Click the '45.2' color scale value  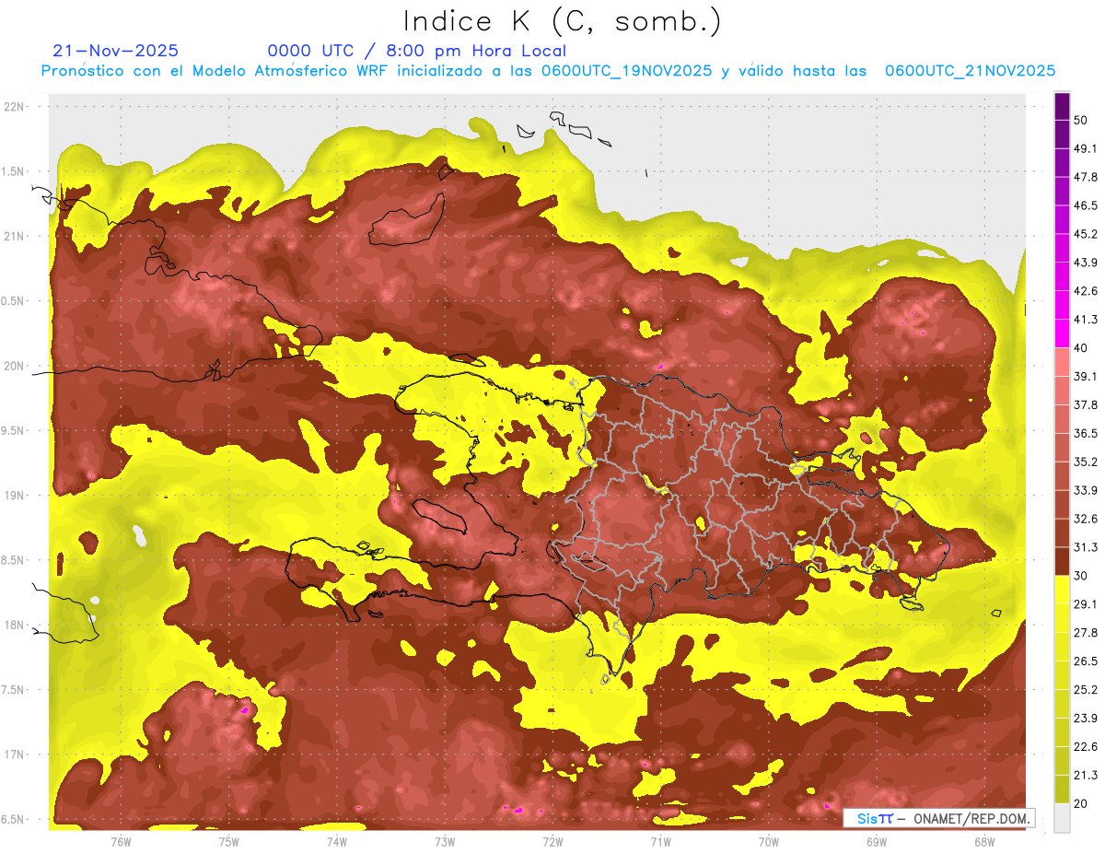pos(1086,234)
